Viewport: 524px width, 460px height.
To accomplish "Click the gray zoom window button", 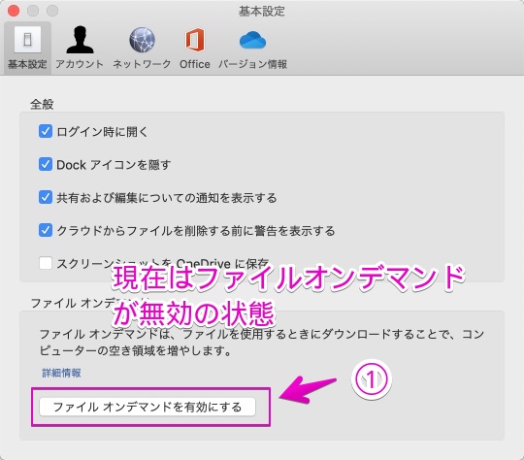I will 52,11.
